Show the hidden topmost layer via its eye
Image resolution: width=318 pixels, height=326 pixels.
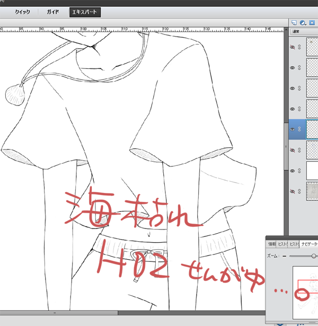293,47
